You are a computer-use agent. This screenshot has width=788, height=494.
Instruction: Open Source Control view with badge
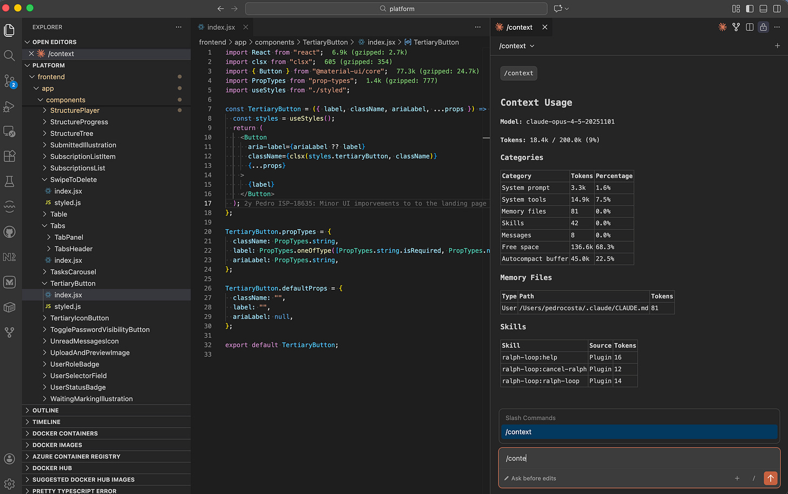pos(9,81)
